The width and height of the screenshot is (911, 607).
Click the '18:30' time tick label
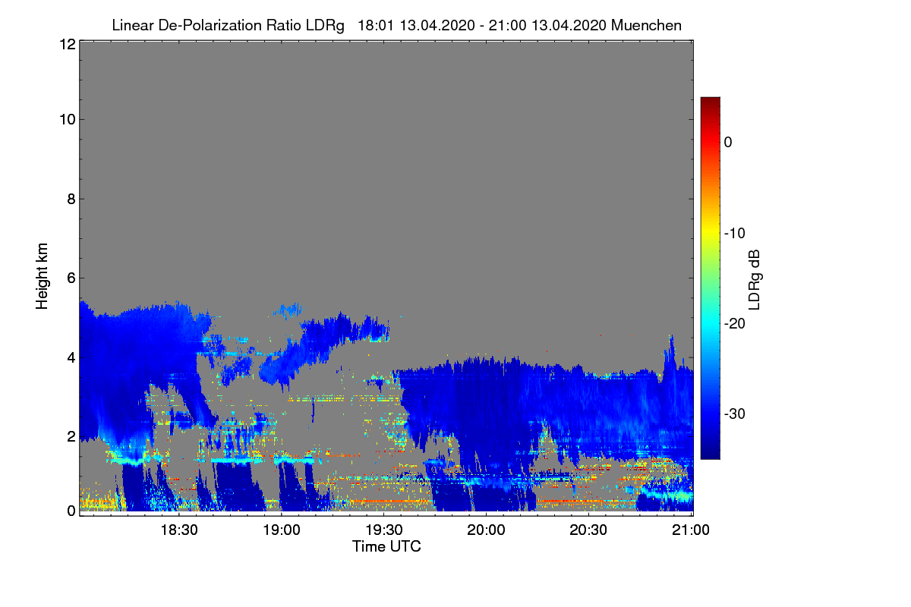pyautogui.click(x=179, y=529)
